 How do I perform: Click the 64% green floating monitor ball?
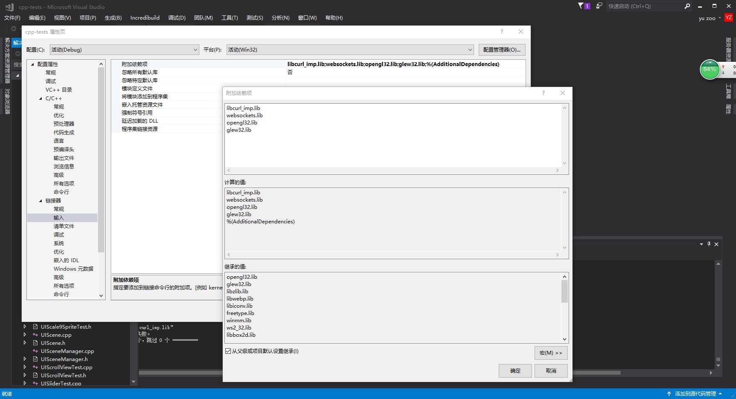tap(710, 69)
